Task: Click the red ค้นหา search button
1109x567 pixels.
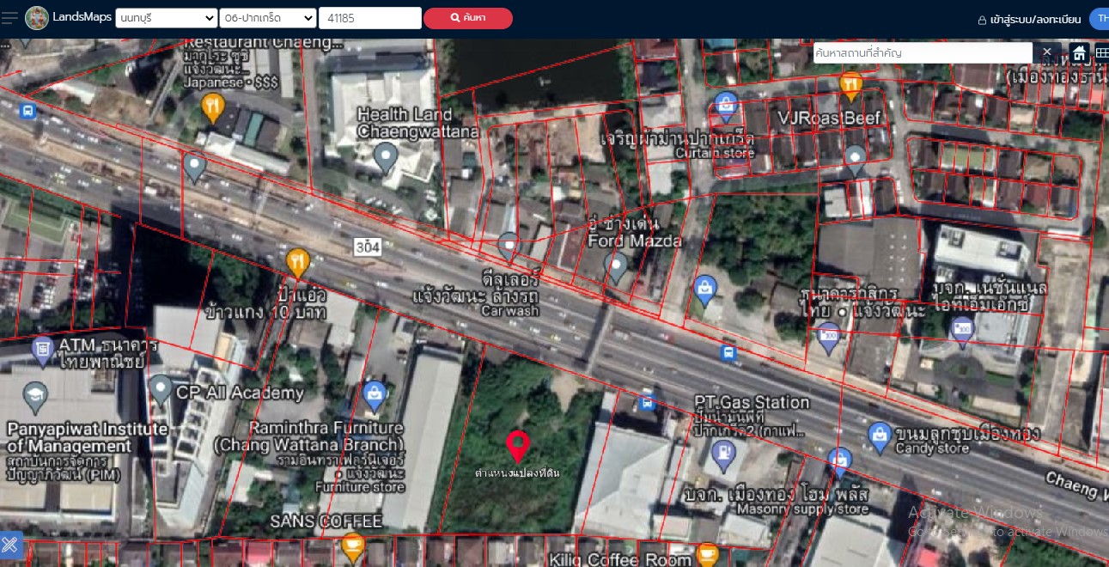Action: 468,18
